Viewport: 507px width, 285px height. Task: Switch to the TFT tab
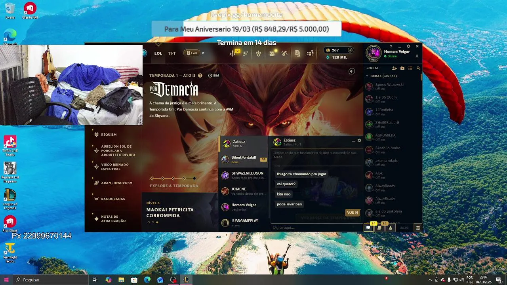tap(172, 53)
